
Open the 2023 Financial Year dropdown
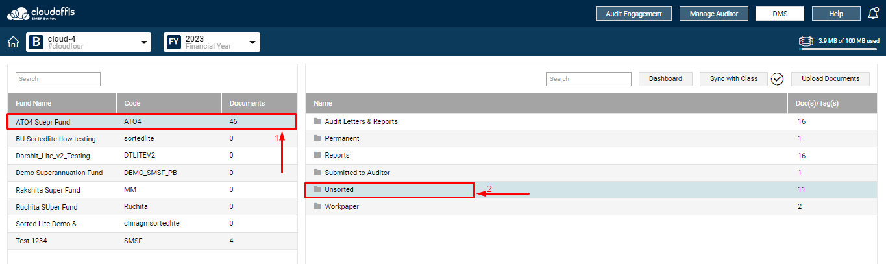(x=212, y=42)
